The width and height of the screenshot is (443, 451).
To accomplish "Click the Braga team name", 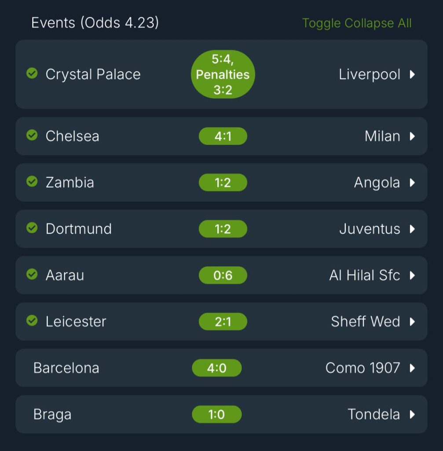I will pyautogui.click(x=52, y=414).
